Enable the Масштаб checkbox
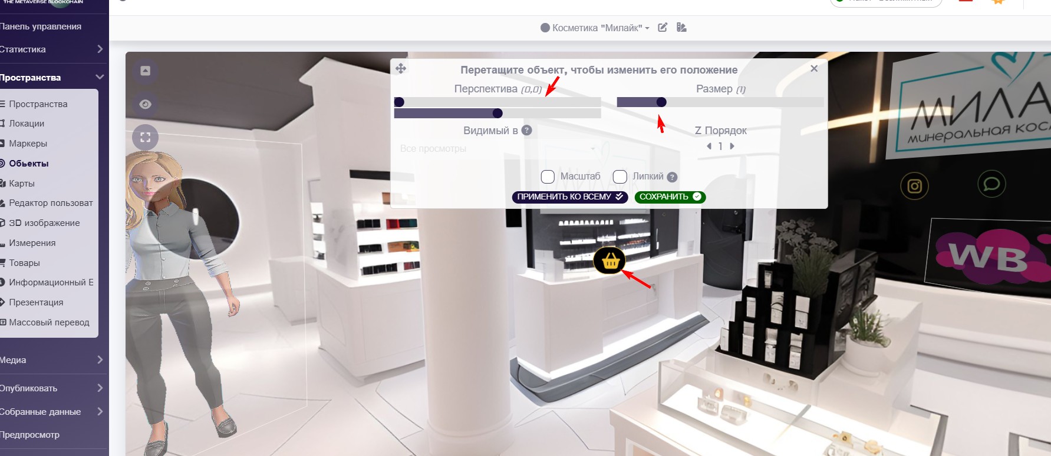1051x456 pixels. (548, 177)
